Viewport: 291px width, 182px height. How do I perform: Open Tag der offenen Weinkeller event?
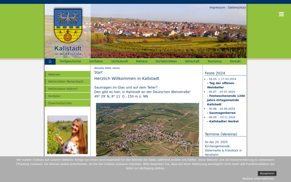pyautogui.click(x=221, y=85)
